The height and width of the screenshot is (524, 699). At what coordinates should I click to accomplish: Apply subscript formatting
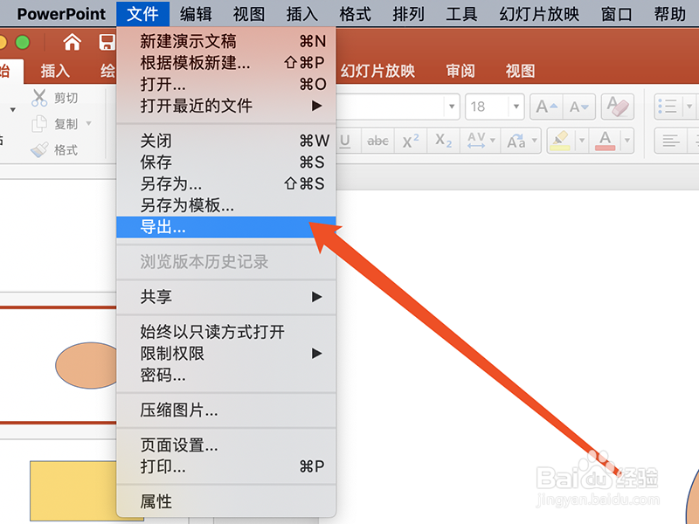444,141
